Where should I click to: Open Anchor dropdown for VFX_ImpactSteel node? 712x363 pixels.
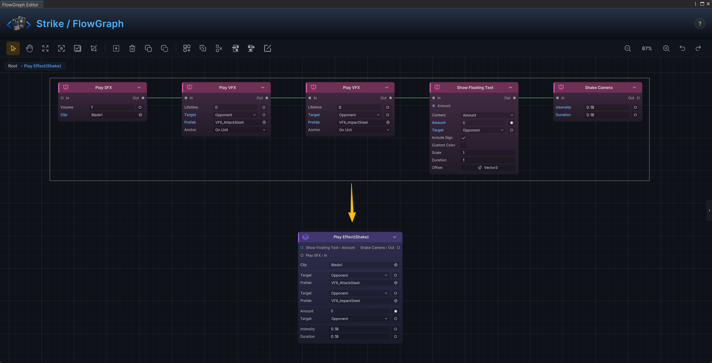(x=364, y=130)
